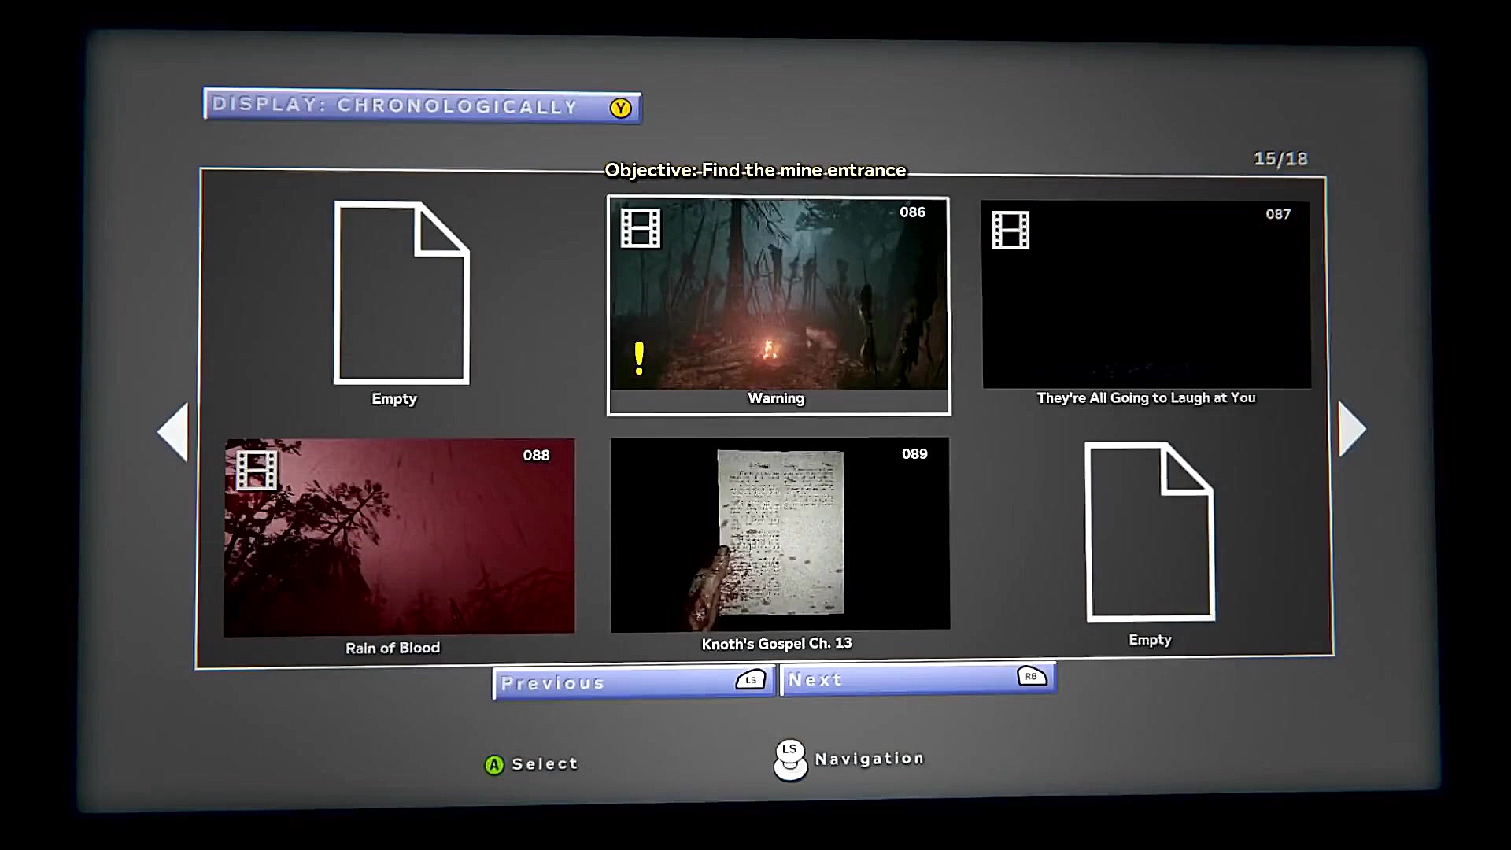Click the yellow exclamation mark on Warning
Image resolution: width=1511 pixels, height=850 pixels.
click(x=639, y=358)
